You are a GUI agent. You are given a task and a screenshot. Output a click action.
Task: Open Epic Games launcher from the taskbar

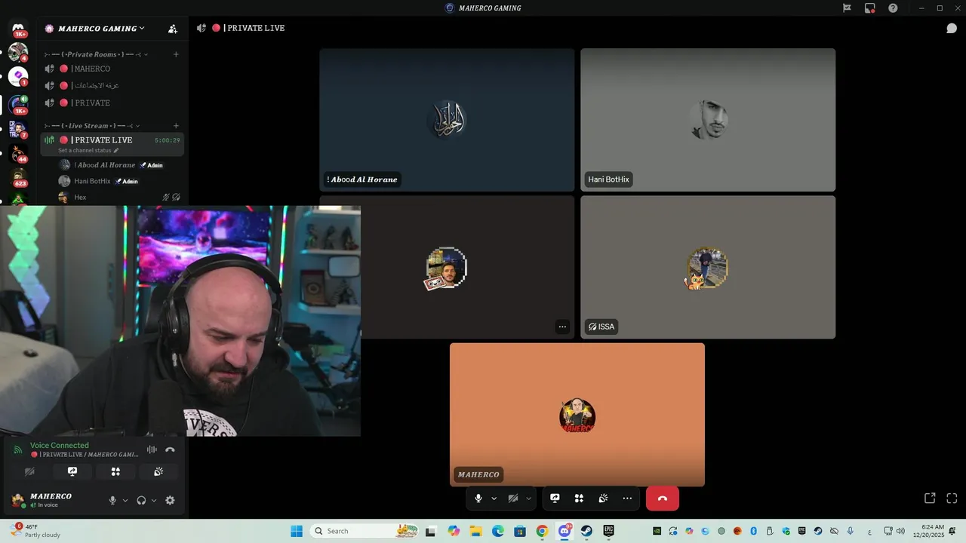tap(608, 531)
